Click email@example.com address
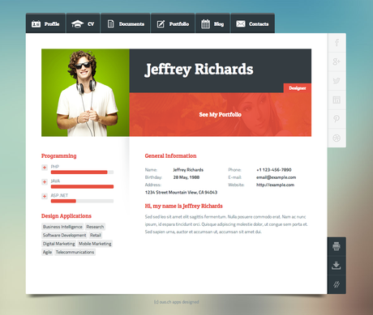 coord(276,177)
